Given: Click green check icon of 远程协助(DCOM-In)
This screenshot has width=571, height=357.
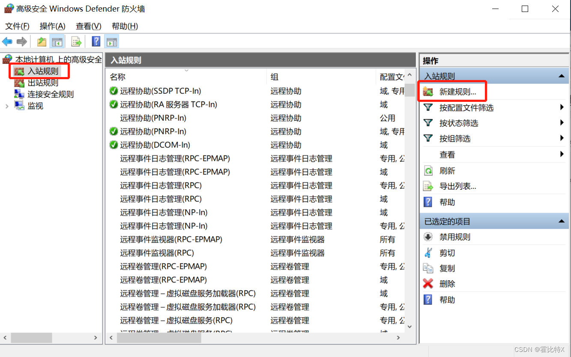Looking at the screenshot, I should (x=114, y=145).
